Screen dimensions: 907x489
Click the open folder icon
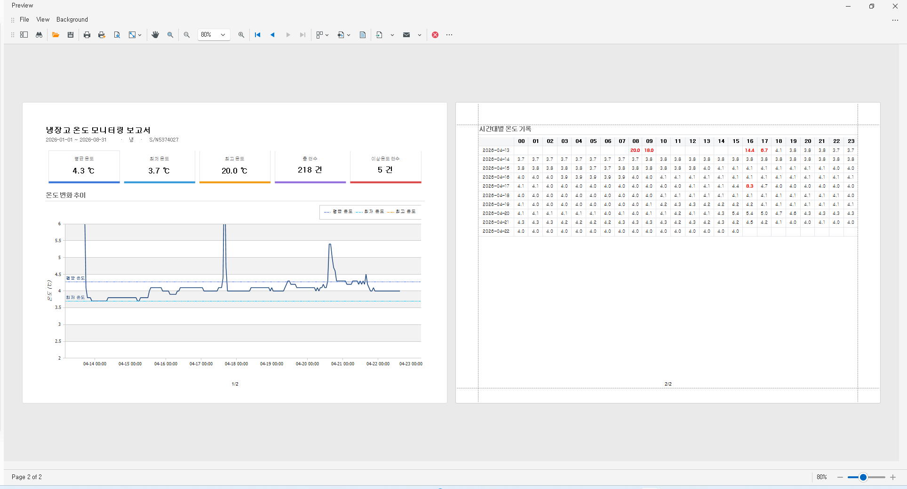[56, 35]
